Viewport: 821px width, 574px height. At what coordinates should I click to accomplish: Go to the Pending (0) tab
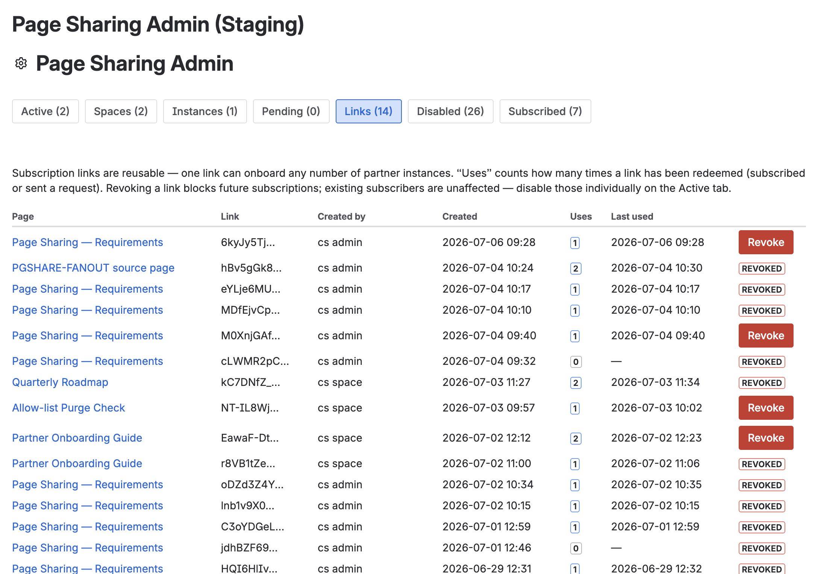pyautogui.click(x=291, y=111)
